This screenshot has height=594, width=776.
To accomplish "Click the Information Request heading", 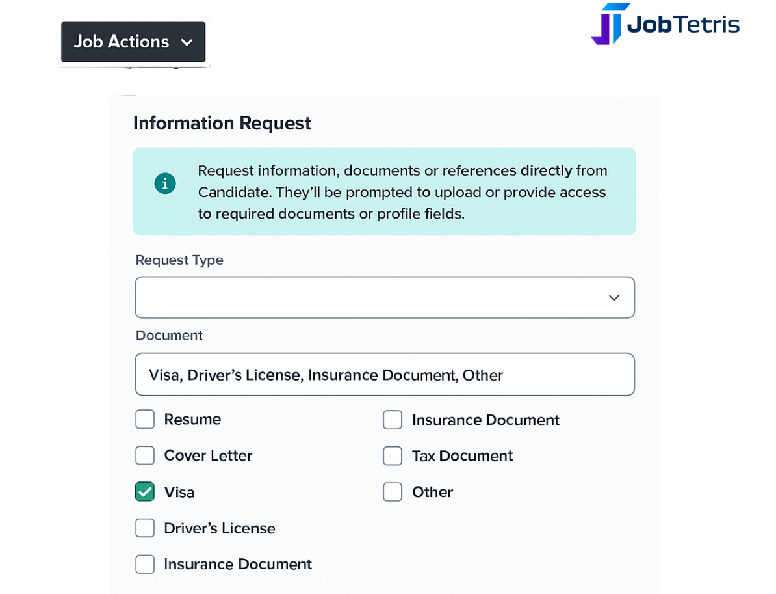I will pyautogui.click(x=222, y=124).
